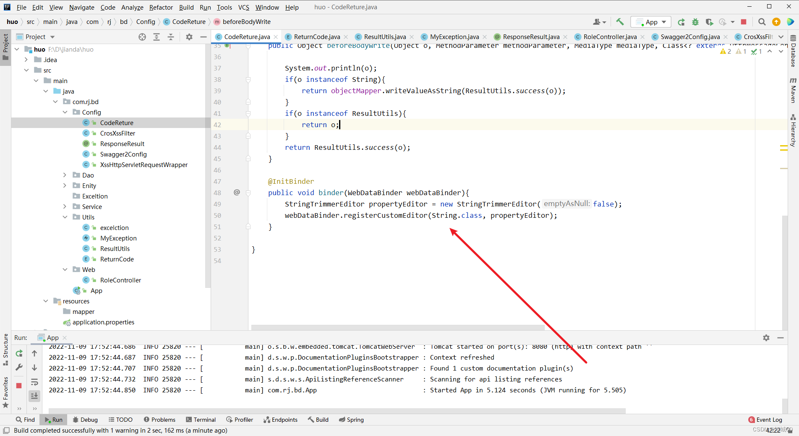Screen dimensions: 799x436
Task: Expand the Enity folder
Action: [x=65, y=185]
